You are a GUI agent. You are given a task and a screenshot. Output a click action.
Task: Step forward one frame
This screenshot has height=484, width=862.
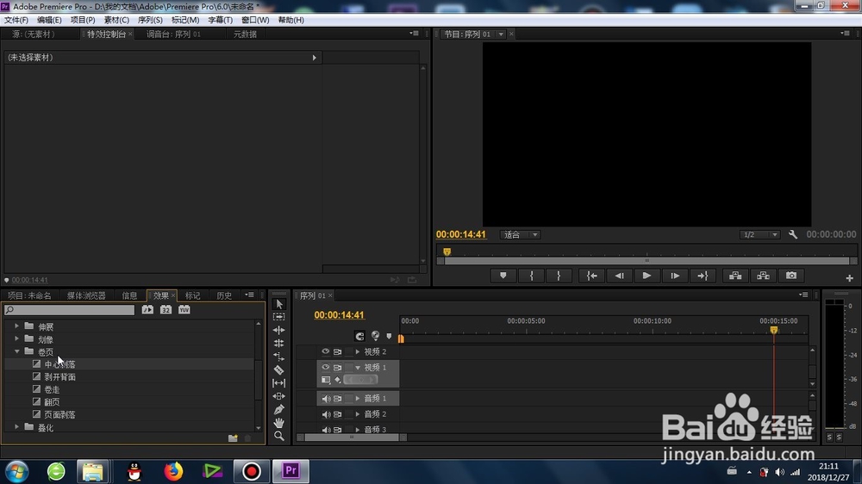pyautogui.click(x=675, y=276)
